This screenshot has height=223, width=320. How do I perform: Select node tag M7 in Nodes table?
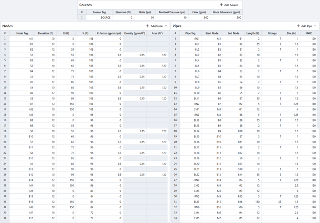[22, 212]
